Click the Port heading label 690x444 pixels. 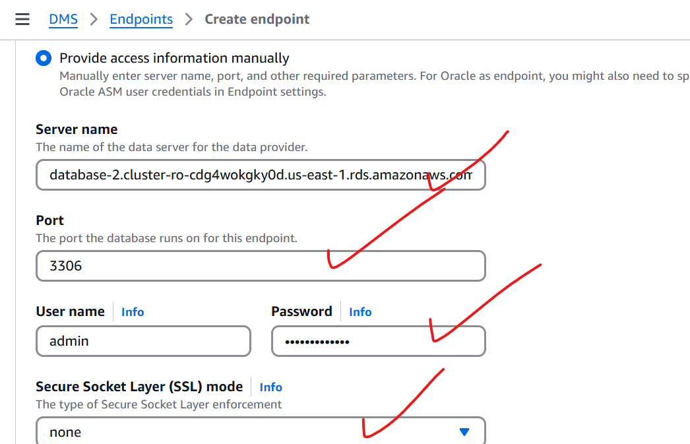tap(49, 220)
